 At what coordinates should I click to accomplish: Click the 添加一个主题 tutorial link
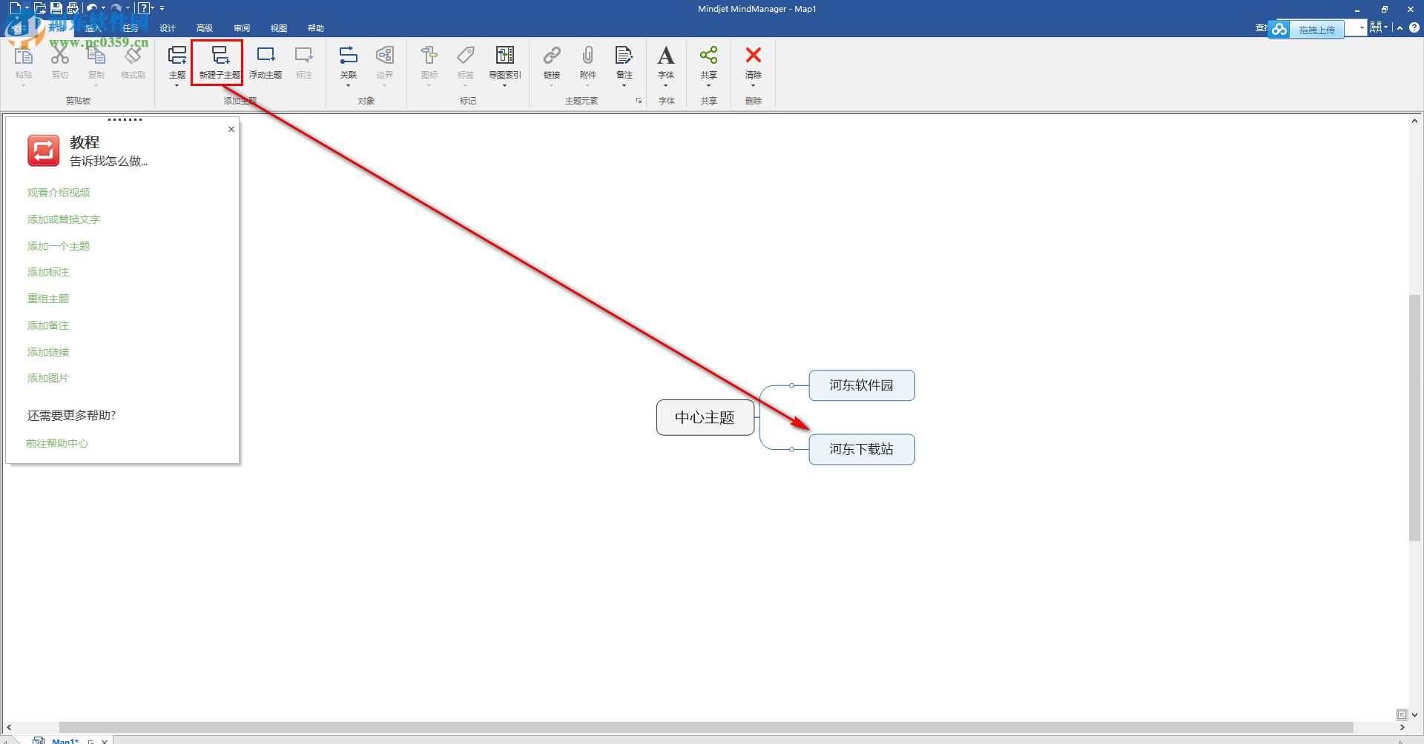[59, 246]
